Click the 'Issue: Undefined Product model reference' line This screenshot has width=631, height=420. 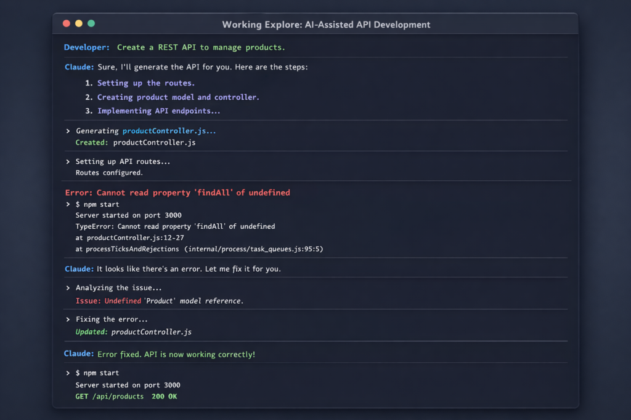(x=159, y=301)
